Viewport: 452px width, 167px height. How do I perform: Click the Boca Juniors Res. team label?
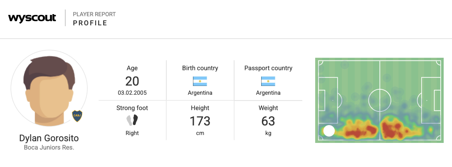[49, 147]
